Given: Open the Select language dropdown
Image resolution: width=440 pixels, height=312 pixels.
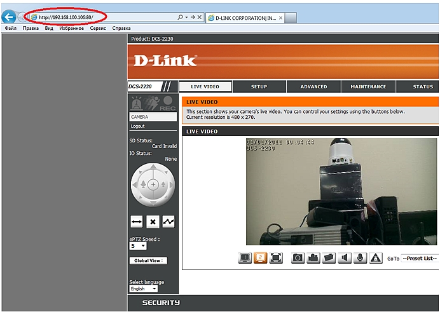Looking at the screenshot, I should pos(143,288).
